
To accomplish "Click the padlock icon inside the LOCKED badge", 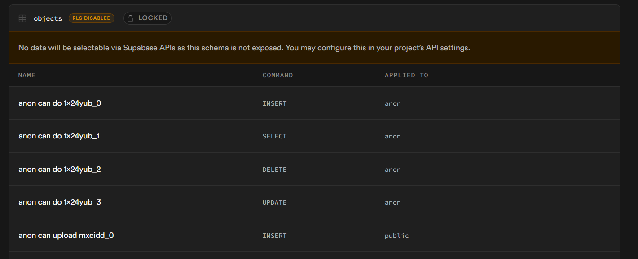I will 130,18.
